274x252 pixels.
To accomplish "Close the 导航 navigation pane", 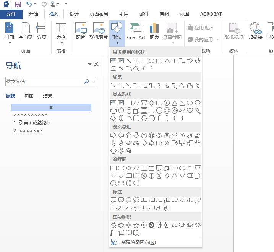I will pyautogui.click(x=96, y=64).
